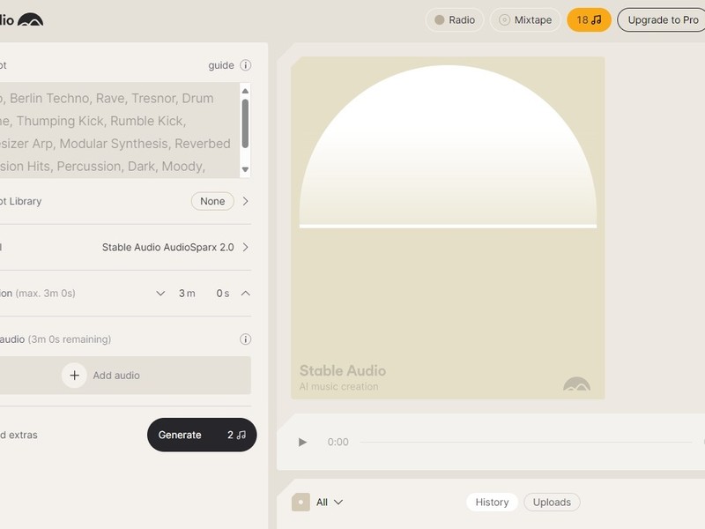The image size is (705, 529).
Task: Click the prompt scrollbar up arrow
Action: (245, 91)
